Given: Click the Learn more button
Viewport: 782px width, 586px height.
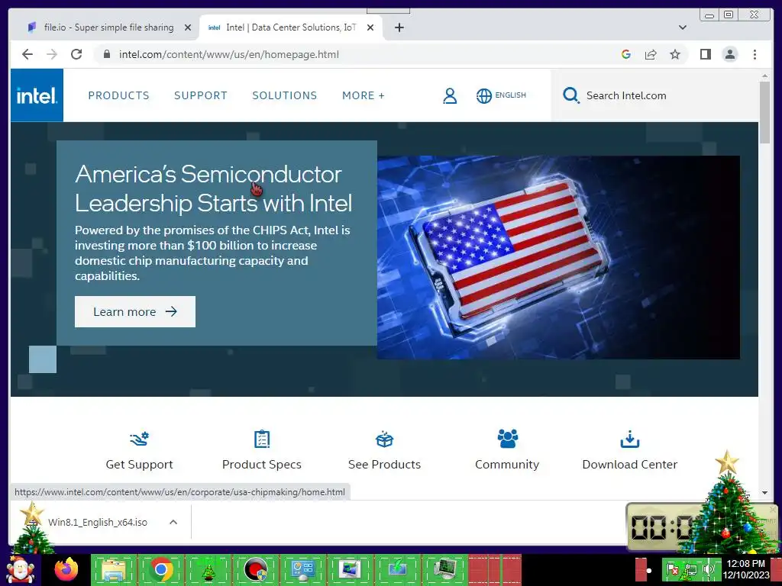Looking at the screenshot, I should pyautogui.click(x=135, y=311).
